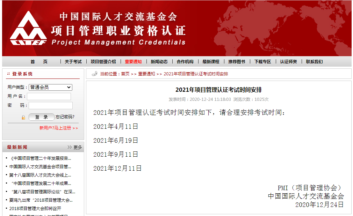Click the 发表时间 2020-12-24 text
353x216 pixels.
(200, 99)
